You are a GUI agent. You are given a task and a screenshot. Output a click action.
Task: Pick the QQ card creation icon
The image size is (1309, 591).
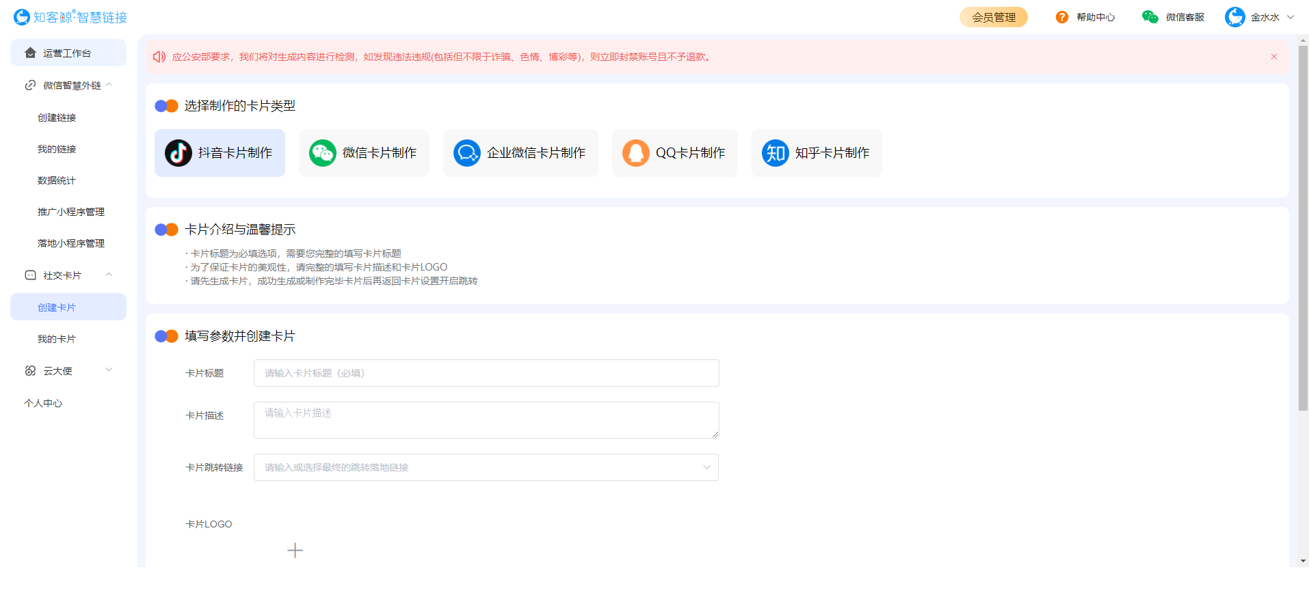point(635,153)
